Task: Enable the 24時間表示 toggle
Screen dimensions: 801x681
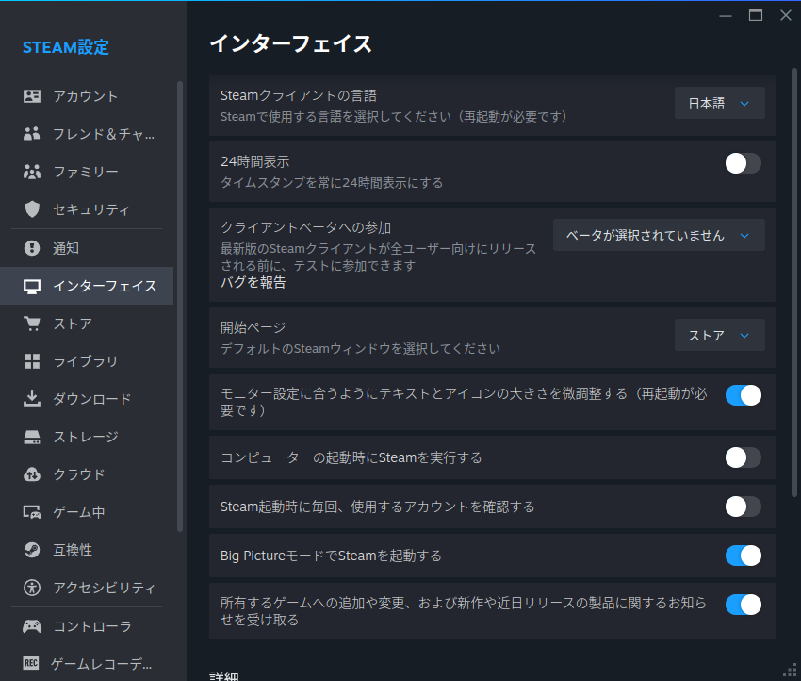Action: click(744, 163)
